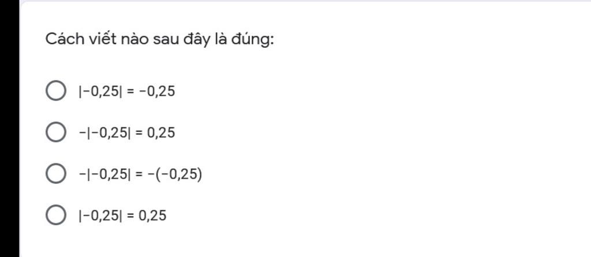
Task: Click the answer text |−0,25| = 0,25
Action: pyautogui.click(x=122, y=216)
